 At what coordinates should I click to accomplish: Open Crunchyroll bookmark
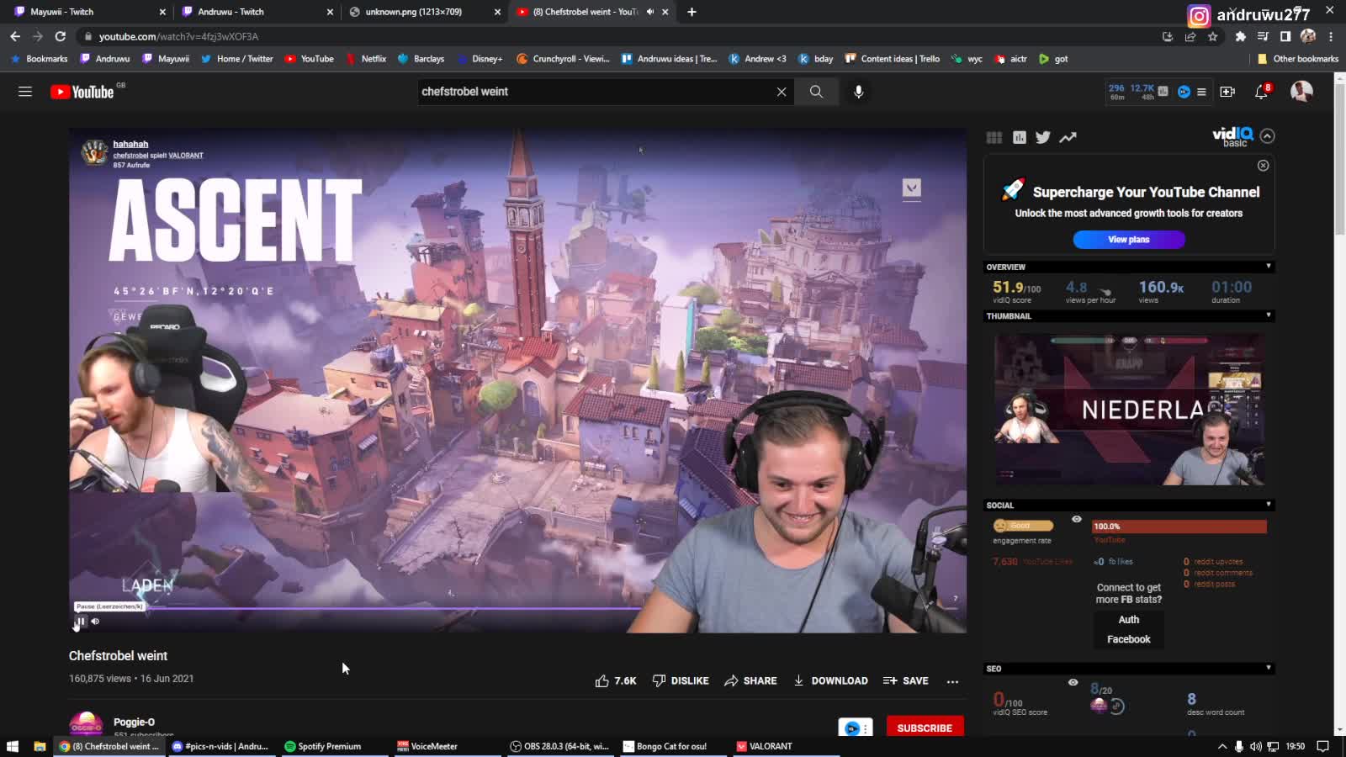coord(563,59)
